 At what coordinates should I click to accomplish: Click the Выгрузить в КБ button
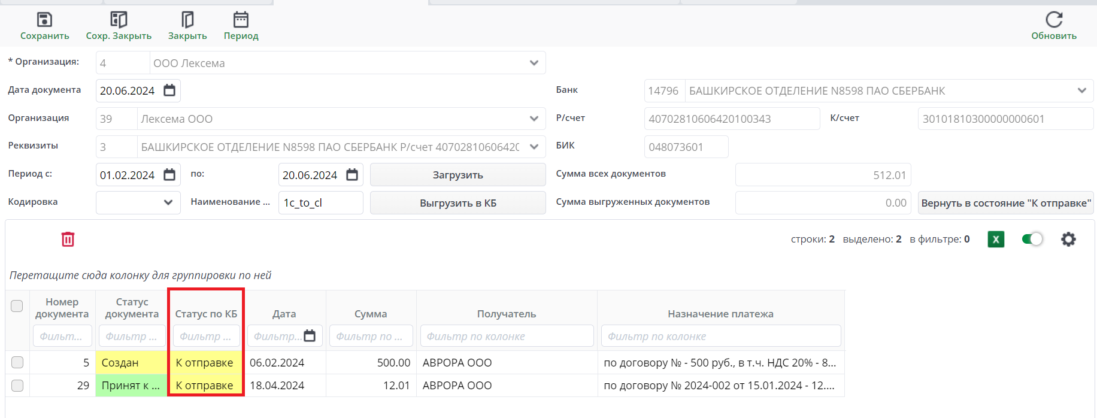click(457, 203)
